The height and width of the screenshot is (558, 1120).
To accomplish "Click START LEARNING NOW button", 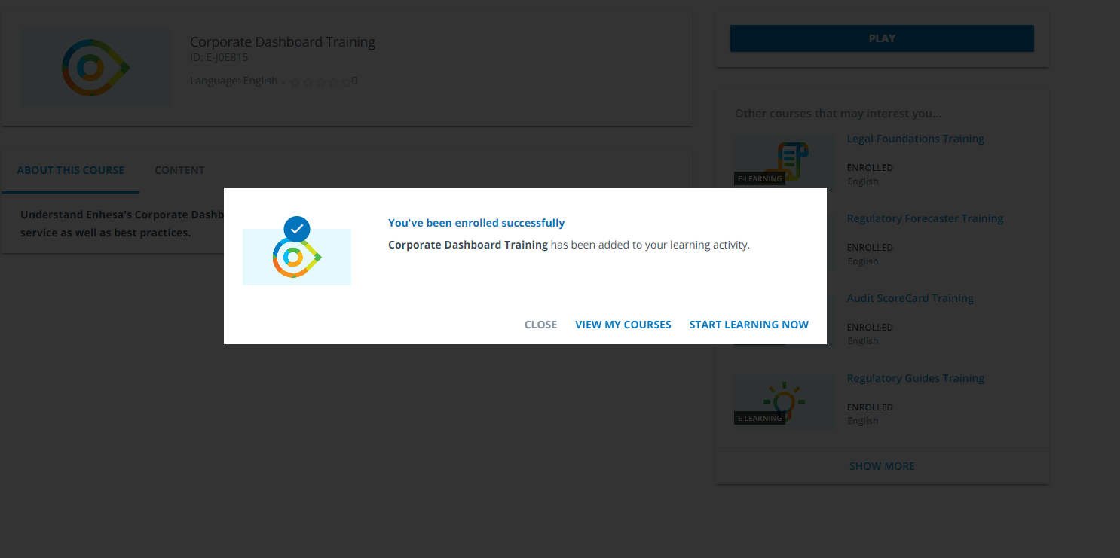I will [x=748, y=325].
